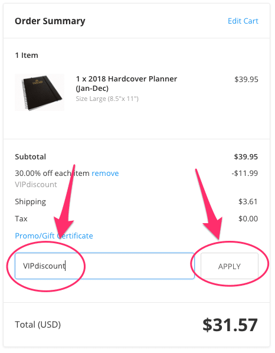Click the $3.61 shipping cost
The width and height of the screenshot is (275, 353).
click(248, 201)
